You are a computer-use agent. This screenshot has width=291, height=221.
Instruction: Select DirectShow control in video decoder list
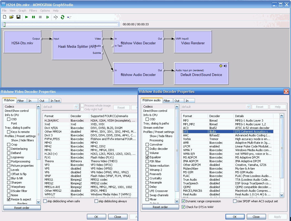pos(17,111)
